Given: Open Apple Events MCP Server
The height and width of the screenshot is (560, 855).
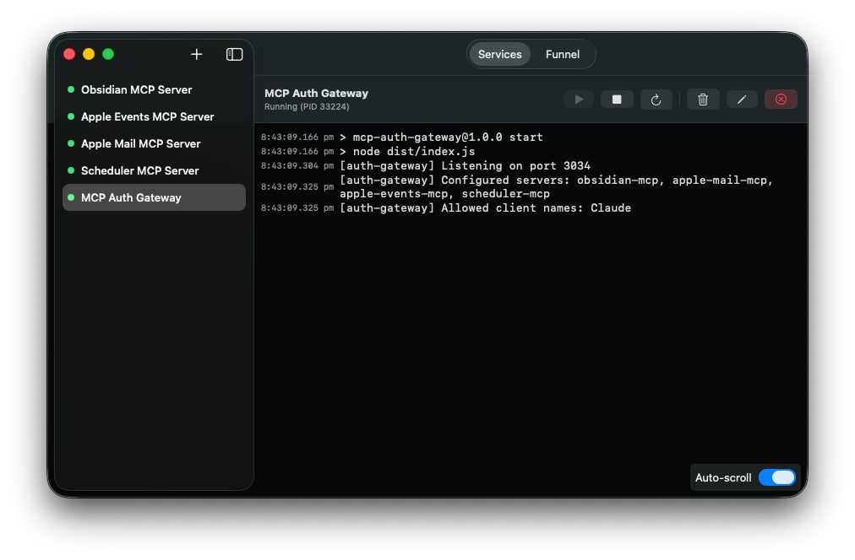Looking at the screenshot, I should (147, 116).
